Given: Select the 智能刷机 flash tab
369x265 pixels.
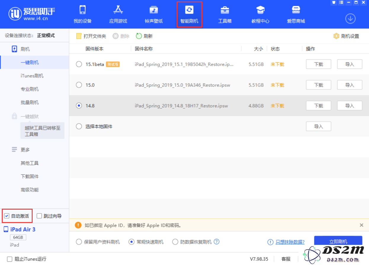Looking at the screenshot, I should [x=189, y=14].
